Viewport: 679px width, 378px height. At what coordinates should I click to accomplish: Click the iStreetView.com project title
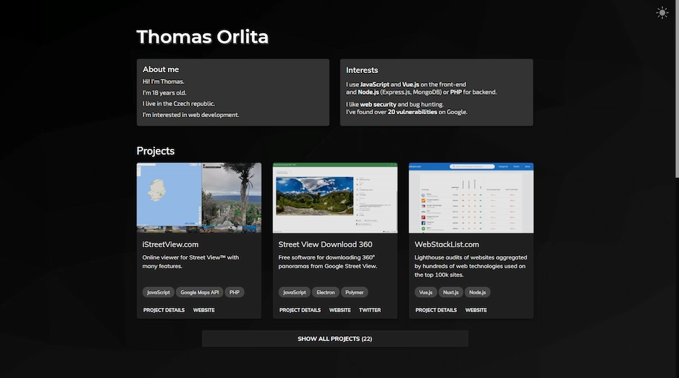point(170,244)
